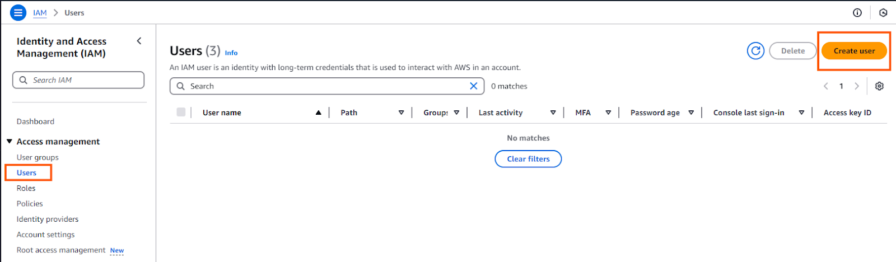Collapse the IAM sidebar with the chevron

click(x=139, y=41)
